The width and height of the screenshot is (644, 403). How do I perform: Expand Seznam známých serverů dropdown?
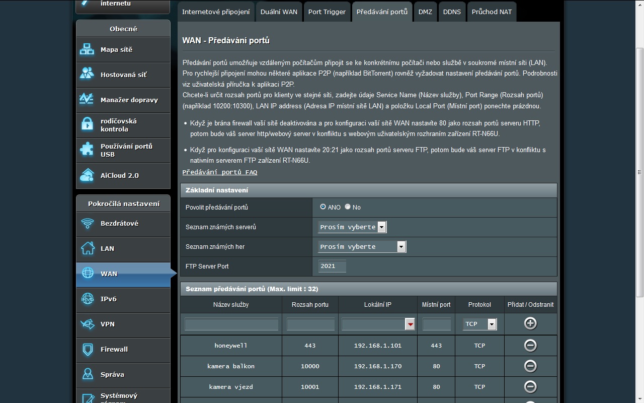(381, 227)
